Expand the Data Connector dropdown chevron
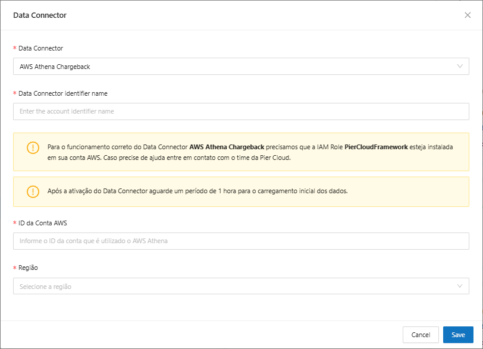This screenshot has width=483, height=349. point(460,66)
